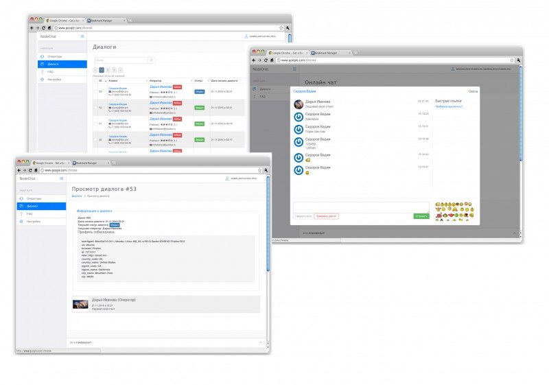The image size is (549, 385).
Task: Click the search magnifier button in the Диалоги list window
Action: tap(151, 60)
